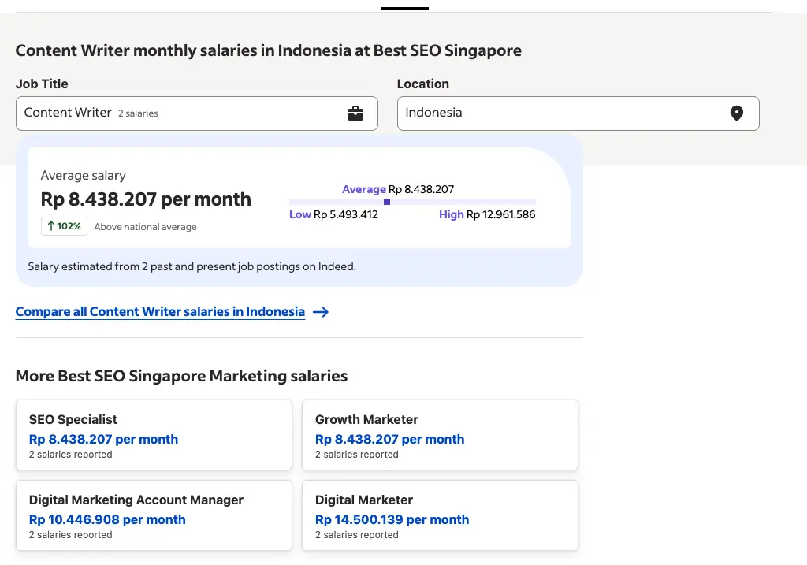Click the More Best SEO Singapore Marketing salaries heading
The height and width of the screenshot is (565, 807).
point(181,376)
